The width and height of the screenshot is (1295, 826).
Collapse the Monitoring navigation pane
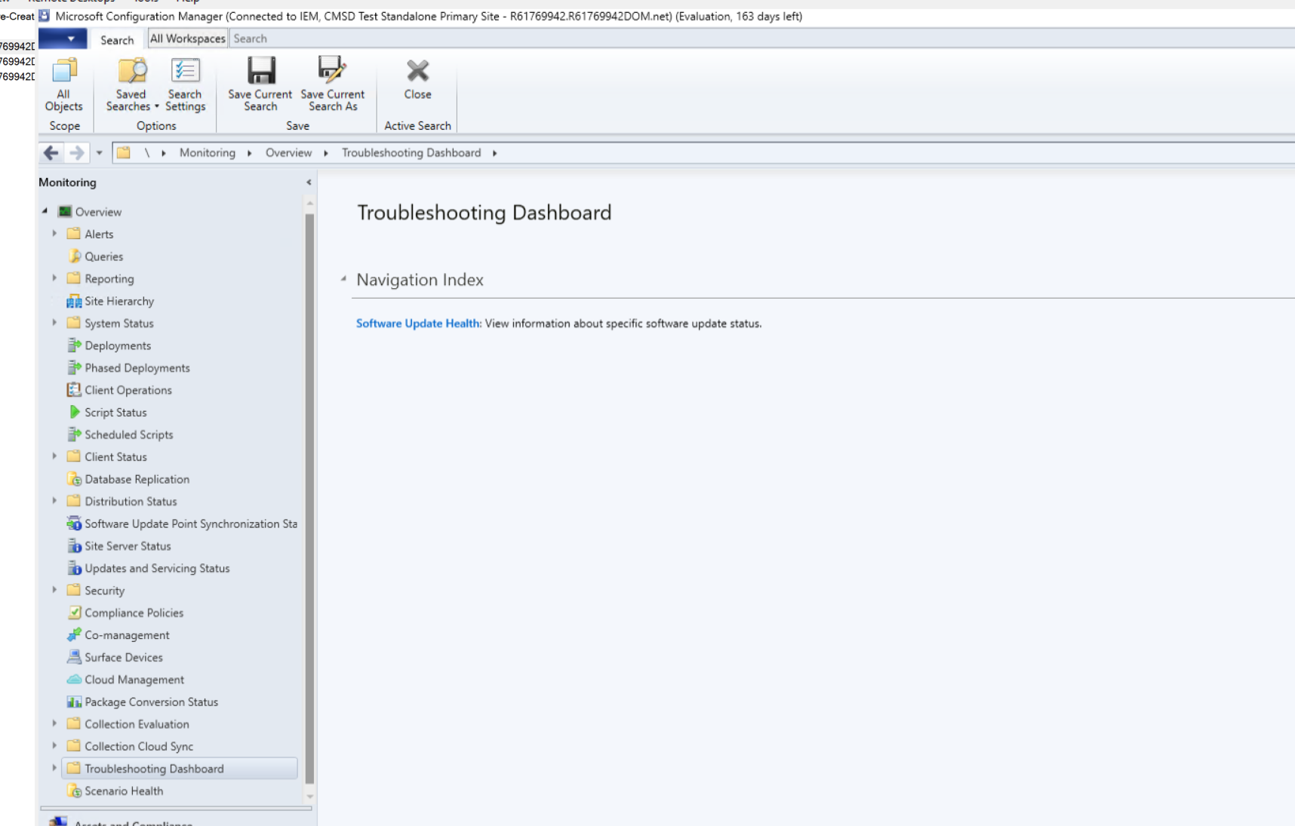pos(309,183)
